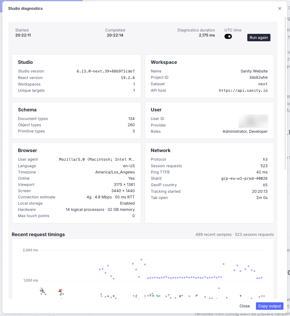Click the Dataset value next
290x316 pixels.
[263, 84]
